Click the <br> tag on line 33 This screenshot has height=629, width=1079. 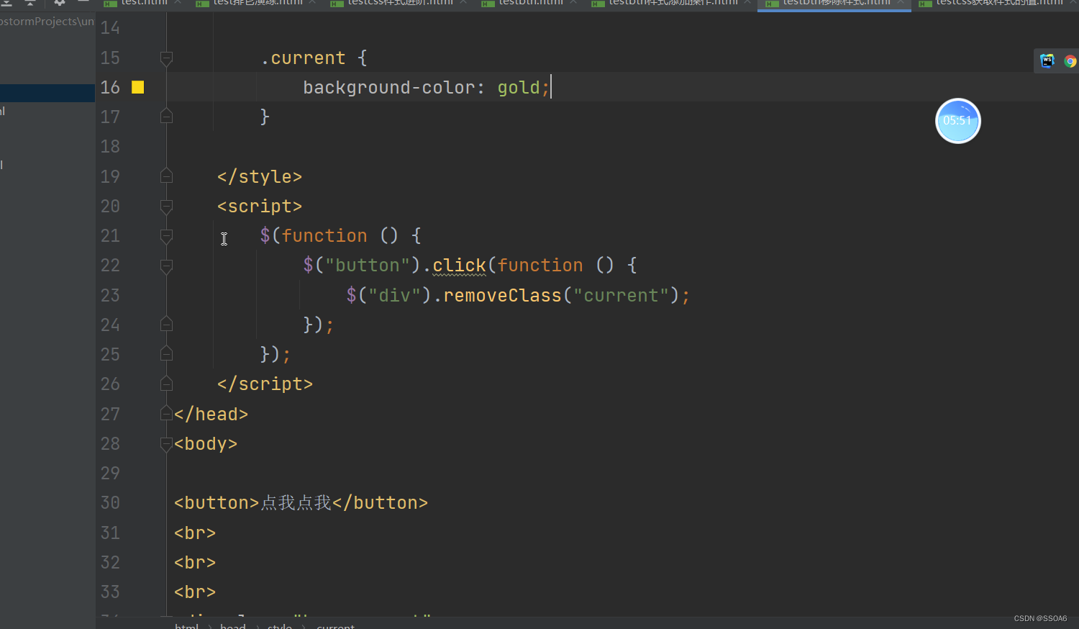coord(195,592)
